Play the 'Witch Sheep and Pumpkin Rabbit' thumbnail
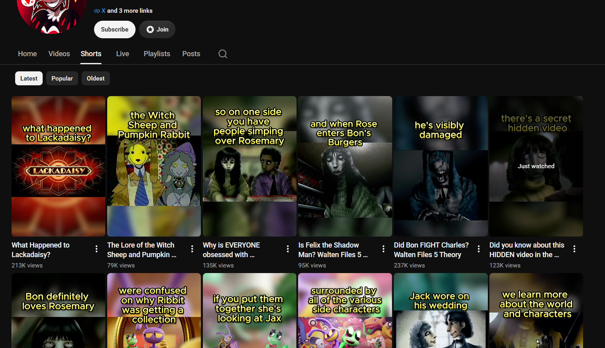Screen dimensions: 605x348 coord(154,166)
